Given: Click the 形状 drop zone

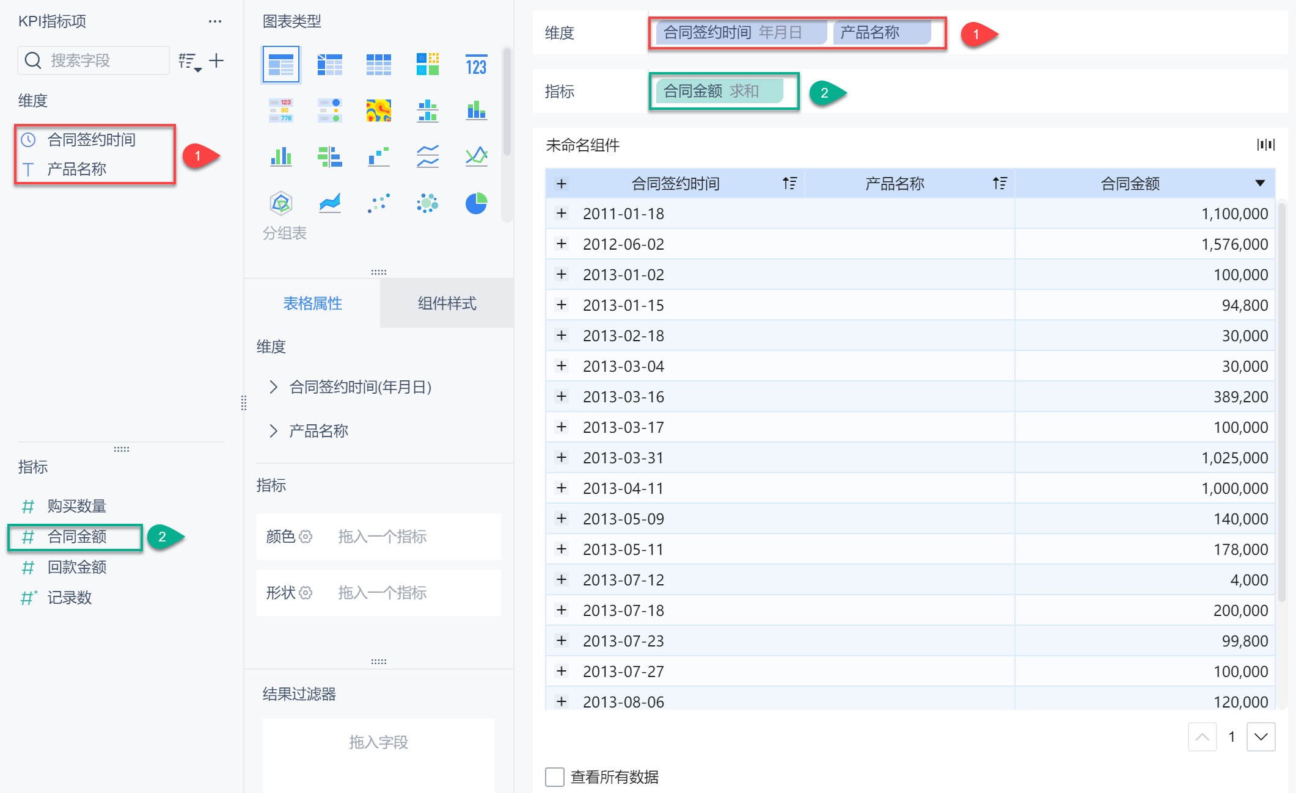Looking at the screenshot, I should 379,593.
